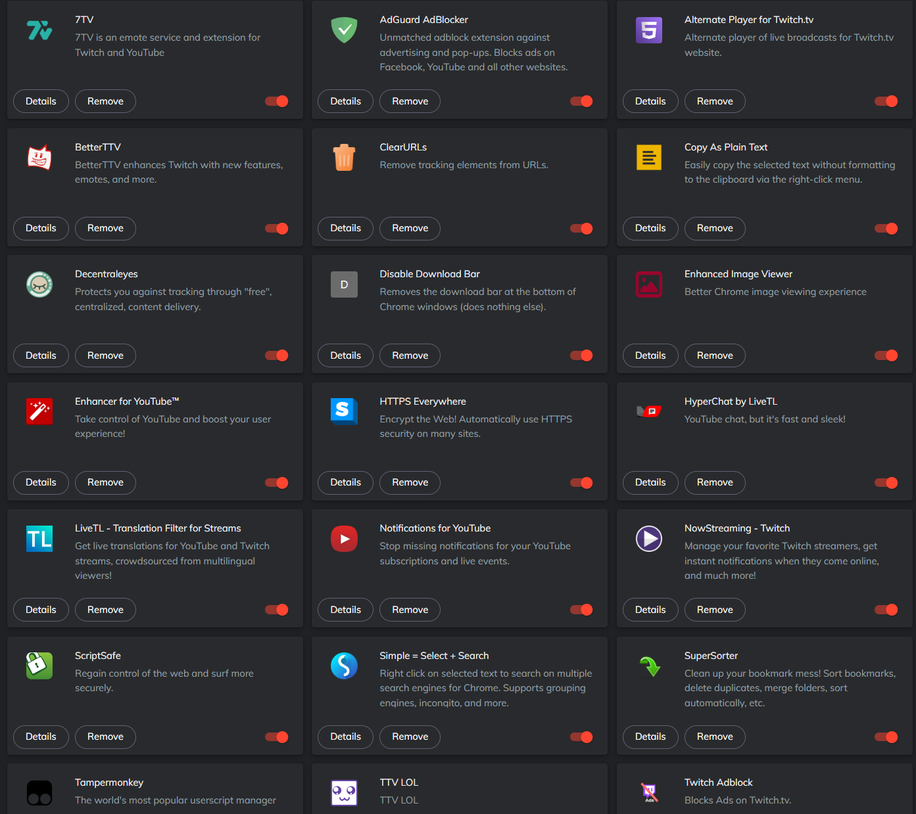Click the 7TV extension icon
Viewport: 916px width, 814px height.
coord(39,30)
